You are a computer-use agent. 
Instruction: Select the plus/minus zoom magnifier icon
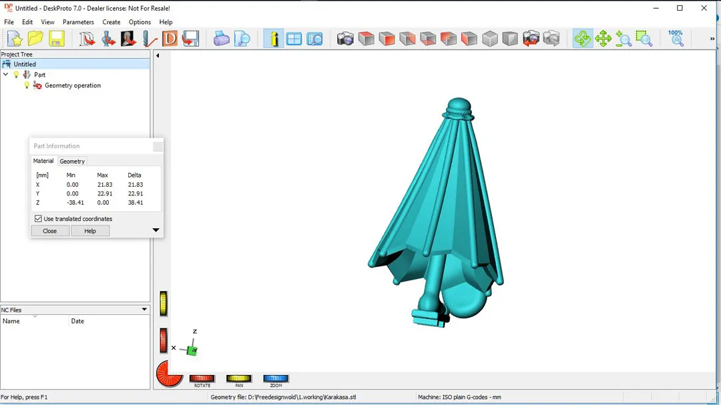(x=624, y=39)
